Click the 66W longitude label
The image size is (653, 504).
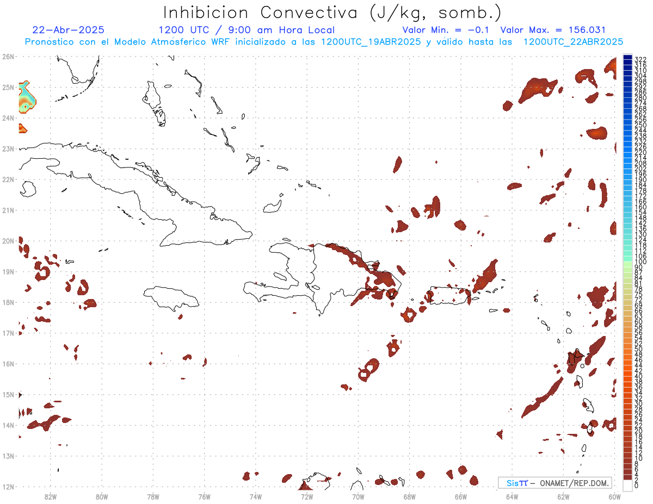point(461,496)
